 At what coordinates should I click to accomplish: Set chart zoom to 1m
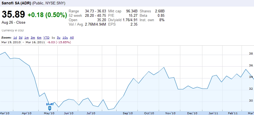pos(27,38)
